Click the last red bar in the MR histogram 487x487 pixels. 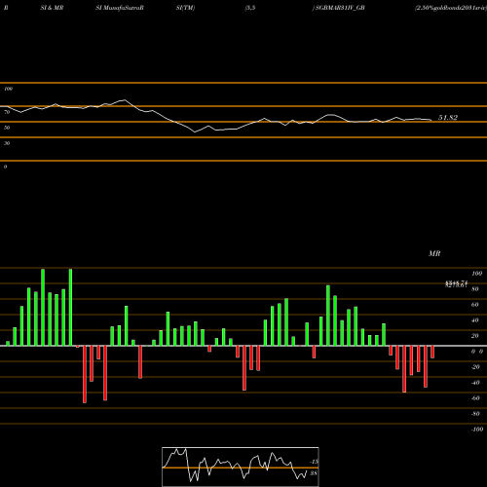[x=432, y=352]
